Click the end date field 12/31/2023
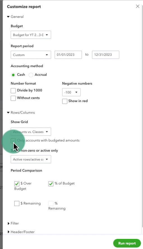The height and width of the screenshot is (249, 143). coord(105,55)
